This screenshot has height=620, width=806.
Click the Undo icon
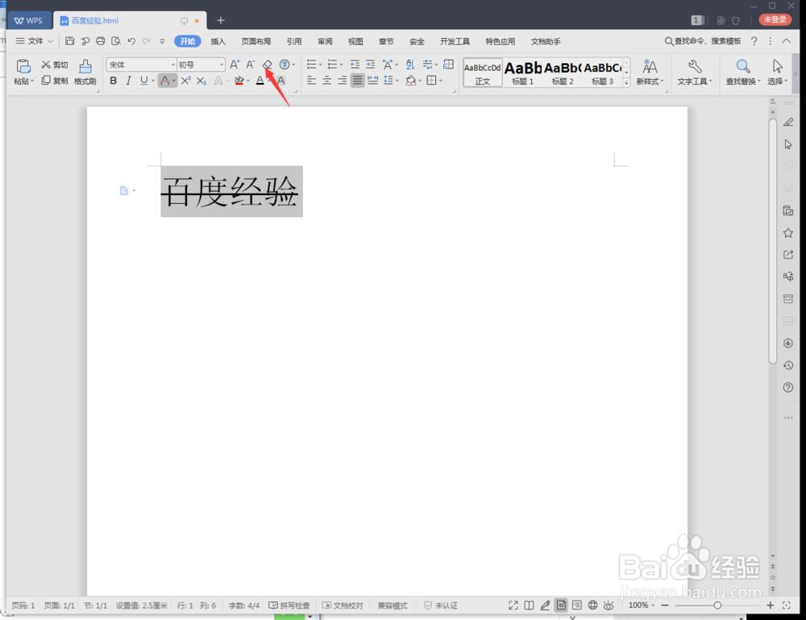coord(131,41)
